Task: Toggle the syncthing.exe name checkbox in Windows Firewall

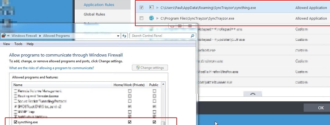Action: click(x=15, y=122)
